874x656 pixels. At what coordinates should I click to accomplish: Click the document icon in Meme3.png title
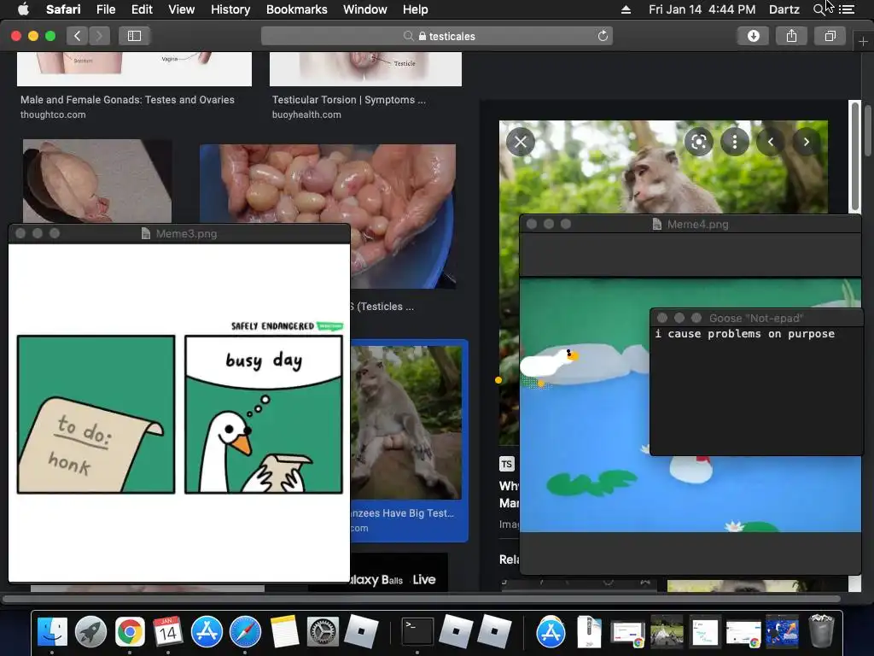pyautogui.click(x=145, y=234)
